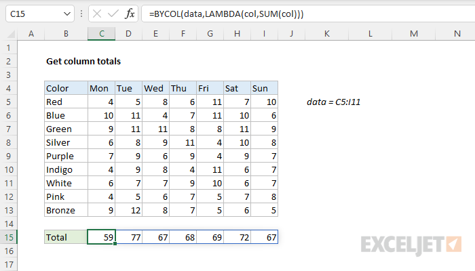Click the formula bar divider dots
Image resolution: width=475 pixels, height=271 pixels.
click(81, 14)
